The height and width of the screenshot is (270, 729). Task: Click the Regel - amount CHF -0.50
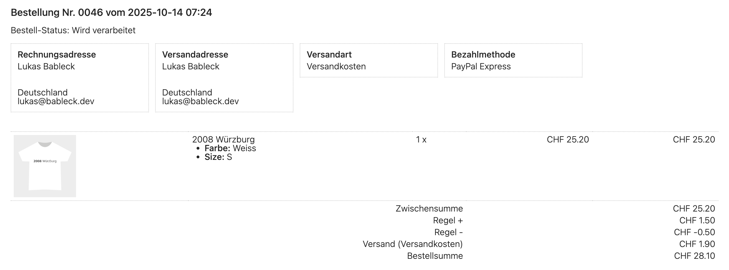click(694, 232)
